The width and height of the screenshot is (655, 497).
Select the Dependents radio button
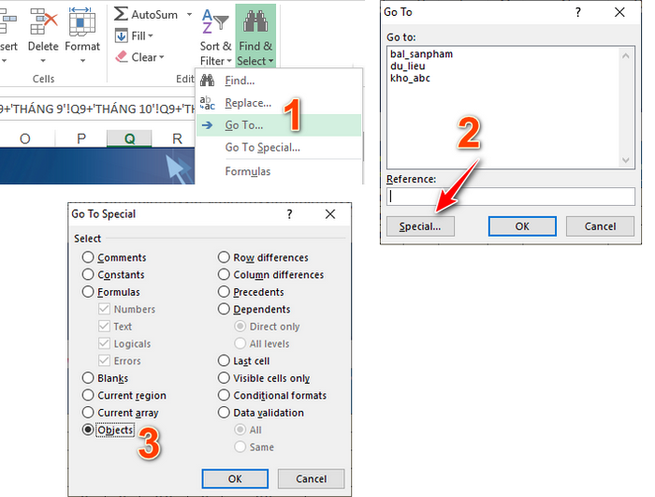point(224,309)
